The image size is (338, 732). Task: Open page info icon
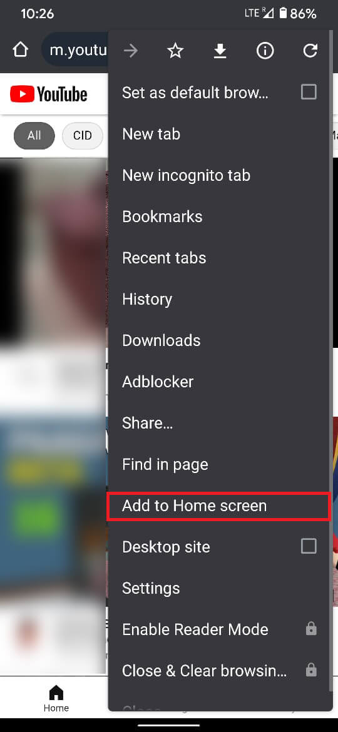pos(265,51)
